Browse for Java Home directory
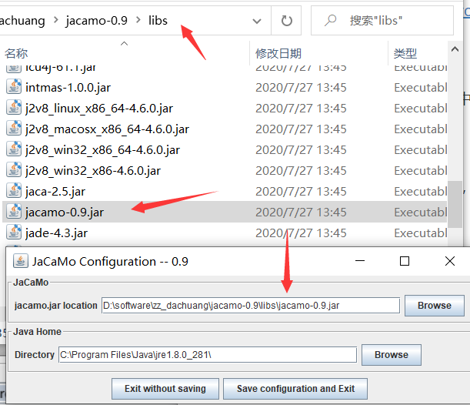 (392, 355)
